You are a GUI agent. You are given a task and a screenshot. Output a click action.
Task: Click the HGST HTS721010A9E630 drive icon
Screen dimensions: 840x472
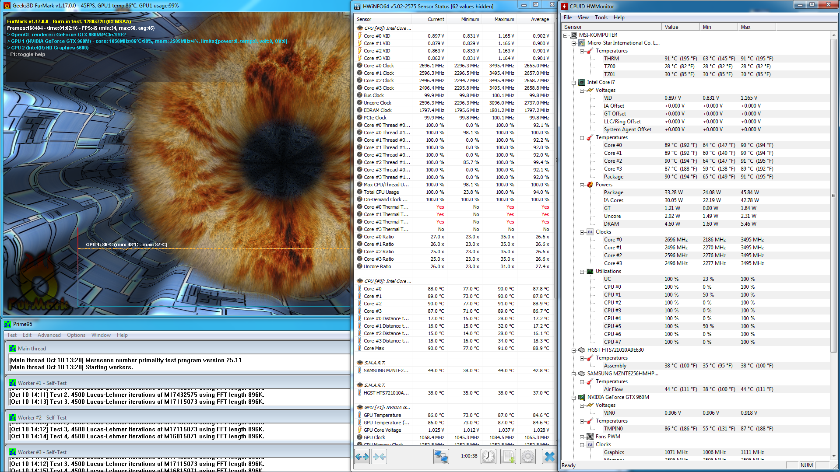click(582, 350)
